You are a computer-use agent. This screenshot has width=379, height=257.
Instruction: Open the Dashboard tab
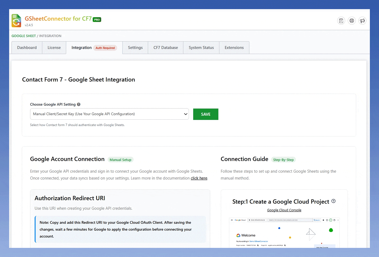(27, 48)
